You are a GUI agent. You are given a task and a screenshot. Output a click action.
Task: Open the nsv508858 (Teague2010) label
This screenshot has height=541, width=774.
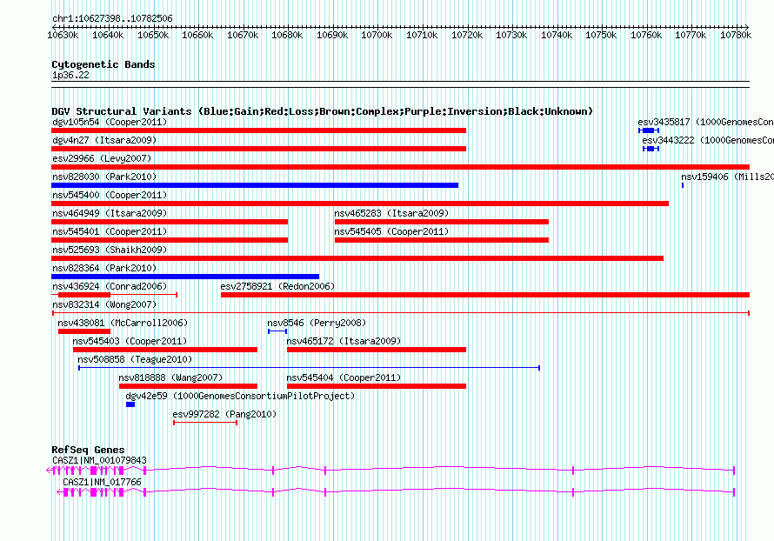135,359
